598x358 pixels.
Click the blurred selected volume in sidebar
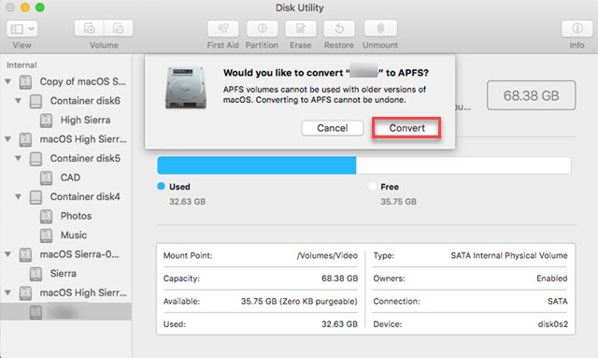[65, 312]
